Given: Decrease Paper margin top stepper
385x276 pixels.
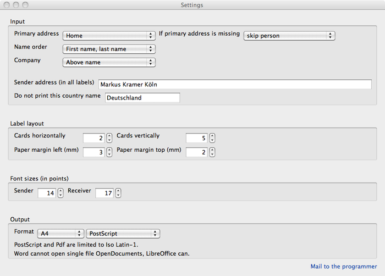Looking at the screenshot, I should (x=212, y=154).
